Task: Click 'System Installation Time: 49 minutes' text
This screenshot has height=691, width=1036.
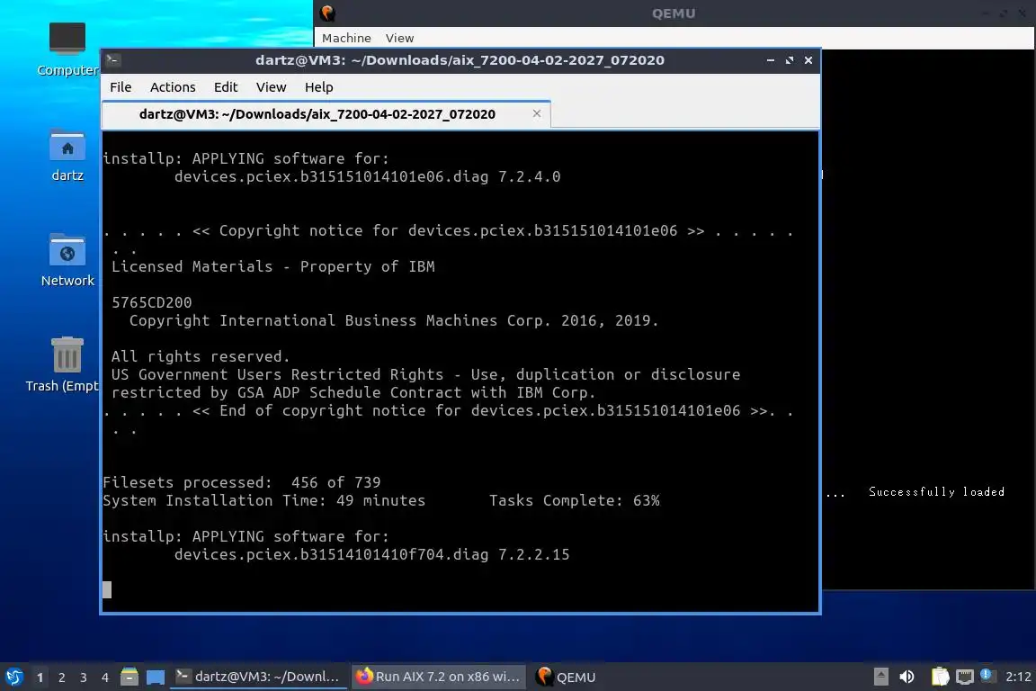Action: (264, 500)
